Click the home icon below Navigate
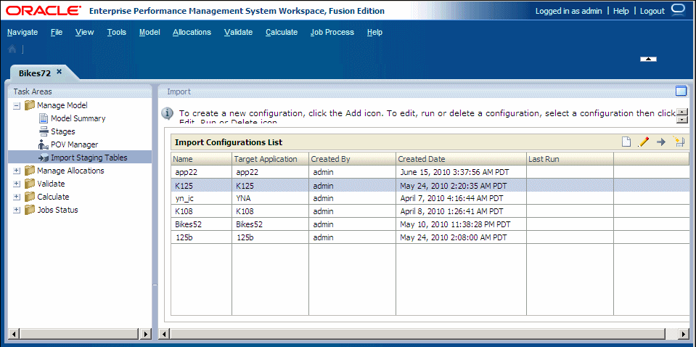This screenshot has height=347, width=696. (x=12, y=49)
